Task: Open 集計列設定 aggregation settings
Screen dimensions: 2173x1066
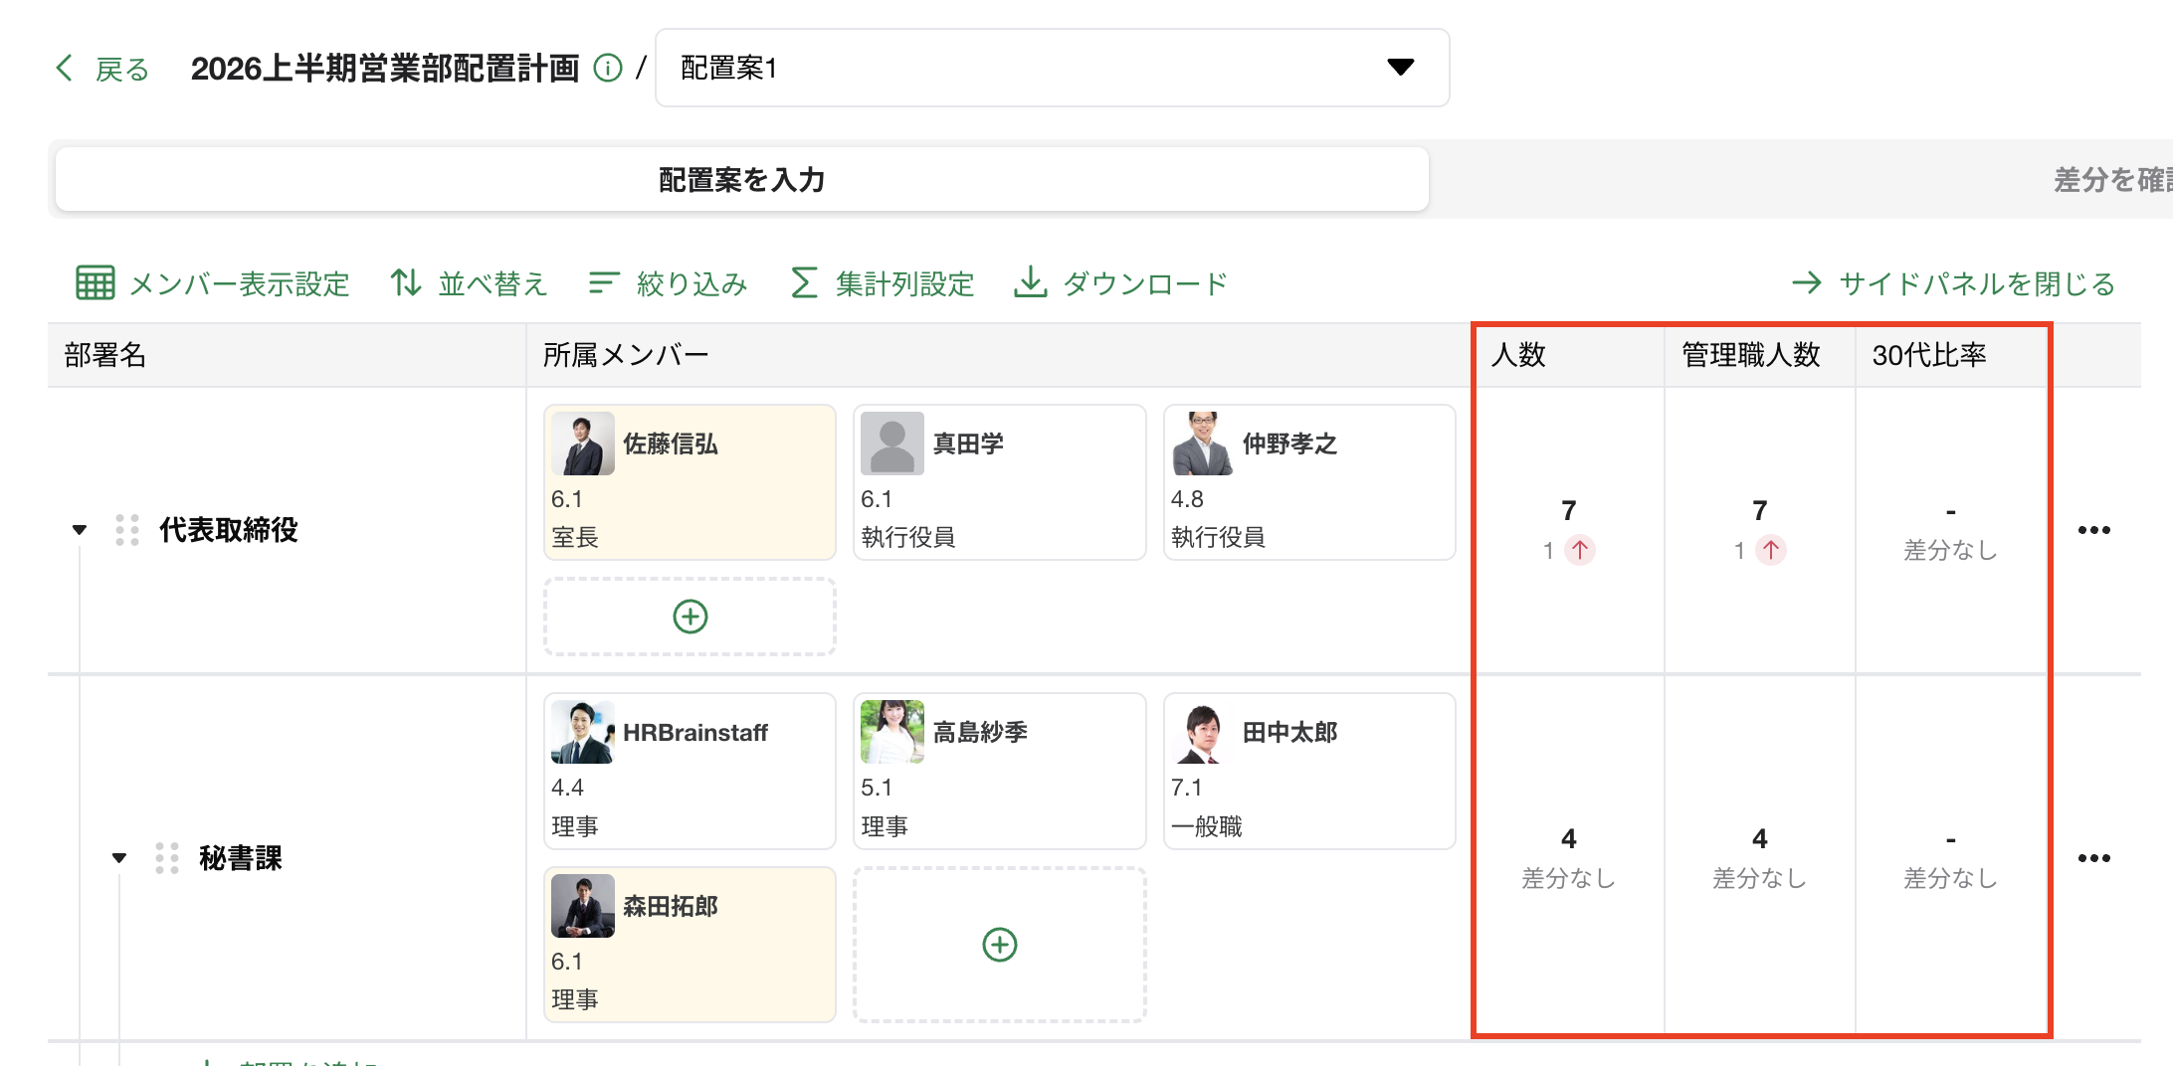Action: 883,283
